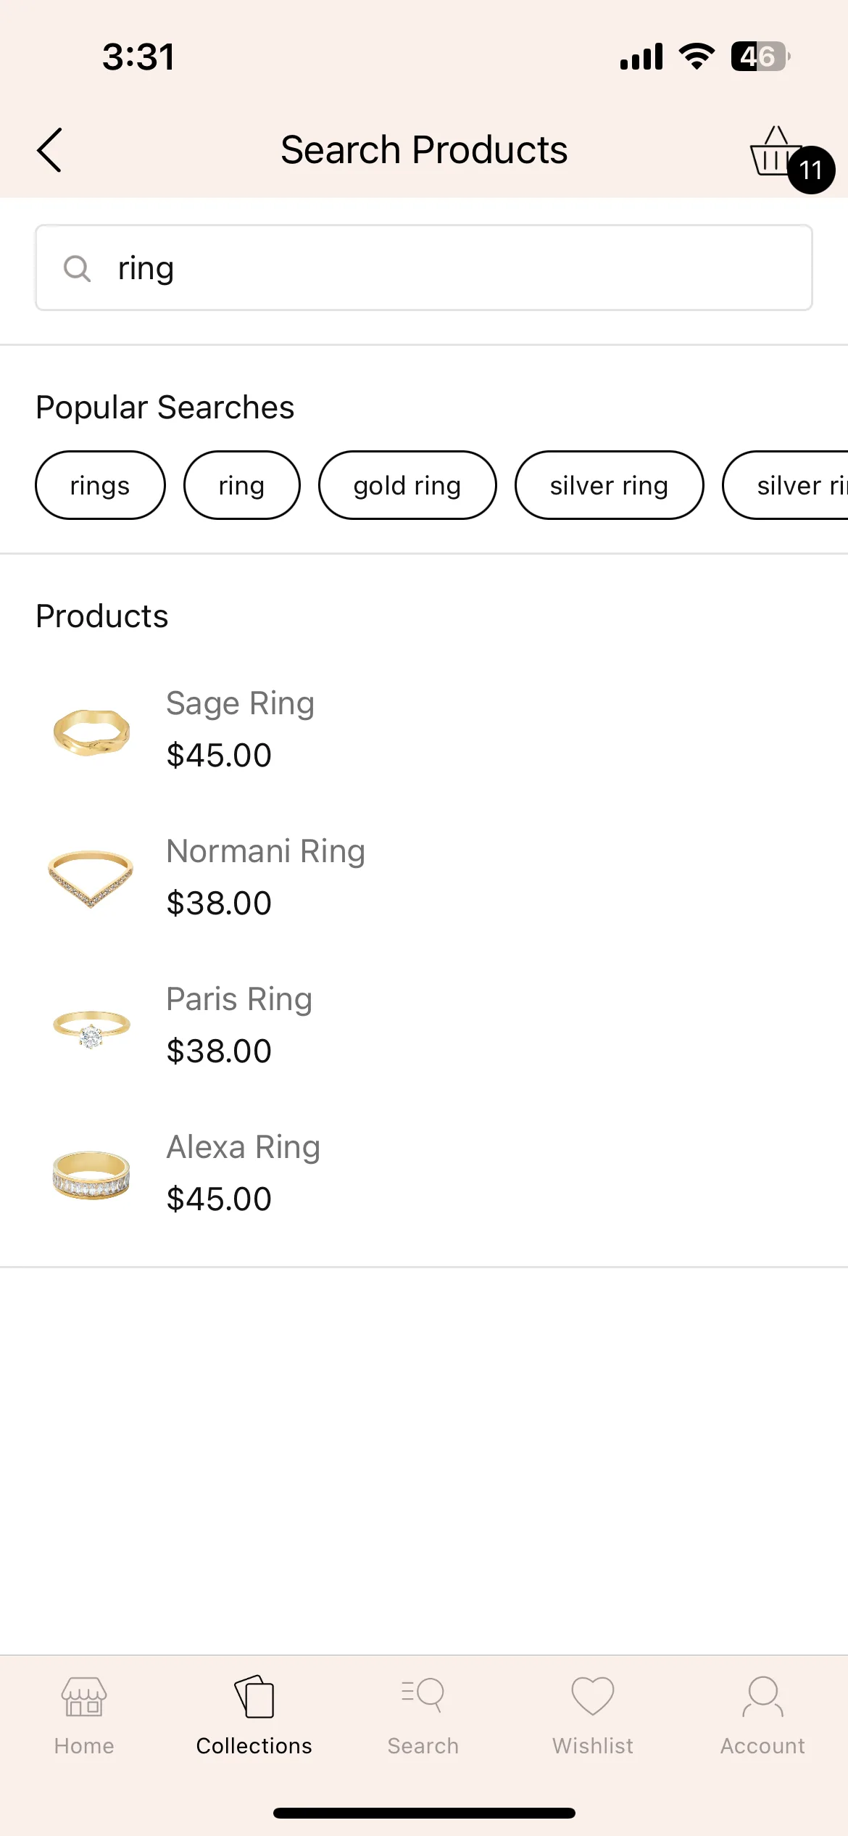Open the Wishlist heart icon
848x1836 pixels.
point(593,1697)
